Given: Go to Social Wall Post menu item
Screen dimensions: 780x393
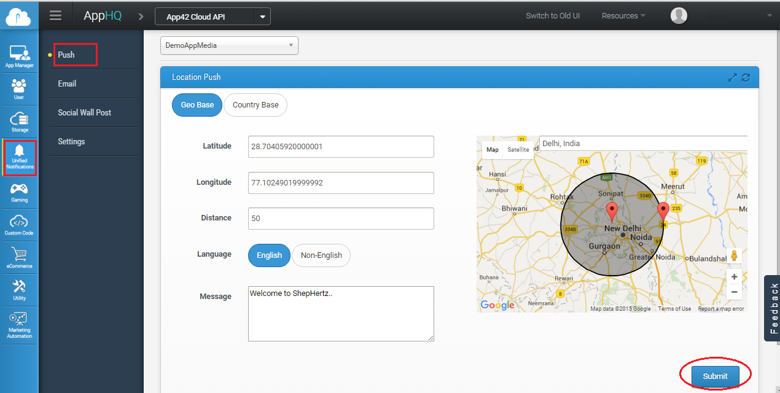Looking at the screenshot, I should 84,112.
